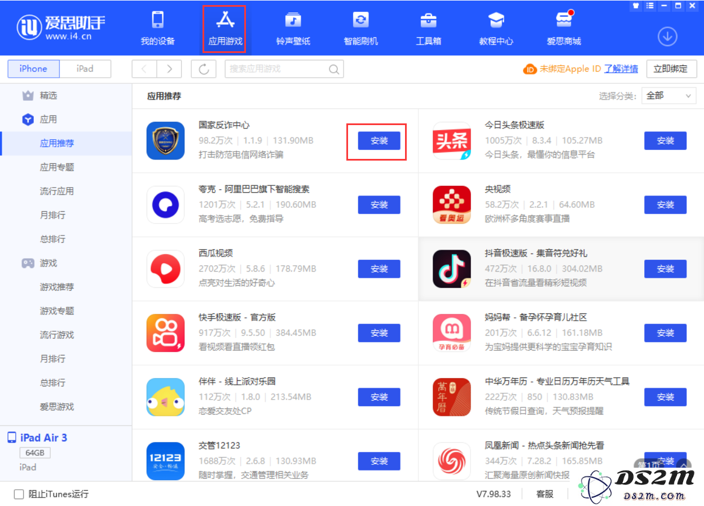This screenshot has height=506, width=704.
Task: Open the 妈妈帮 app icon
Action: 452,333
